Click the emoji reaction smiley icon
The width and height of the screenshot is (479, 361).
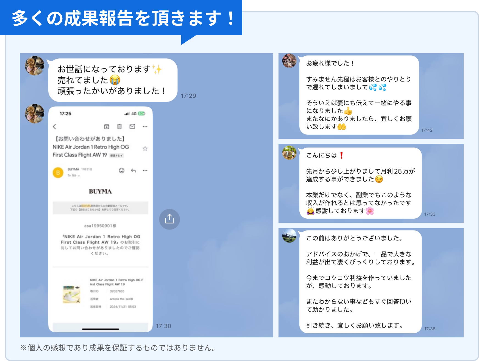[121, 171]
